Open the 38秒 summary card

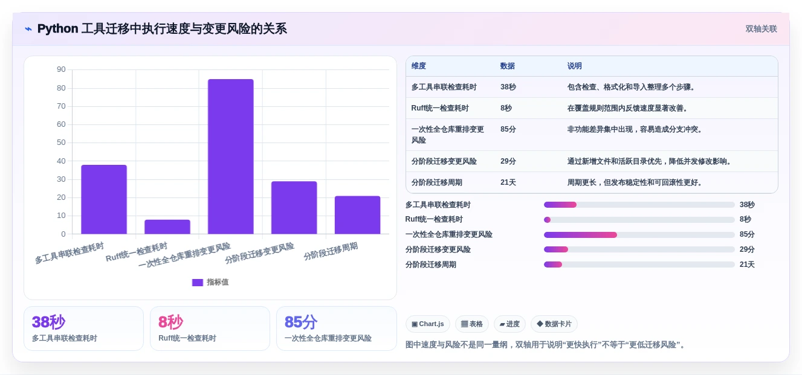click(83, 329)
